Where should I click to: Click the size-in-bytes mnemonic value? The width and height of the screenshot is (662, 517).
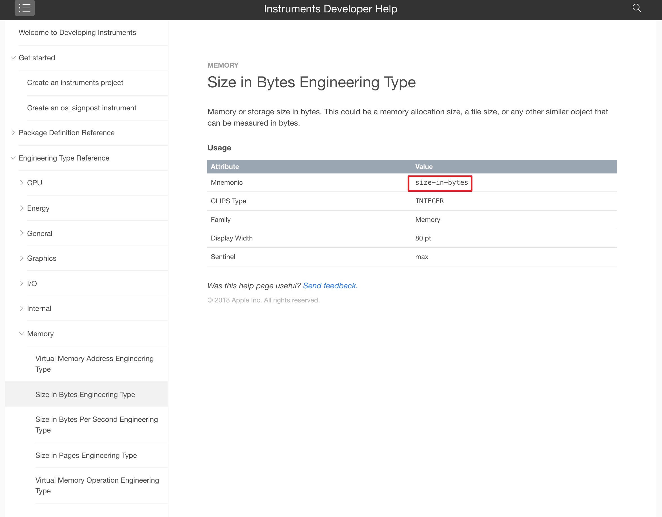click(441, 182)
